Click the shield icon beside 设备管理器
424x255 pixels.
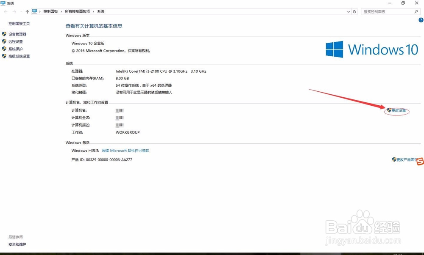(x=4, y=34)
